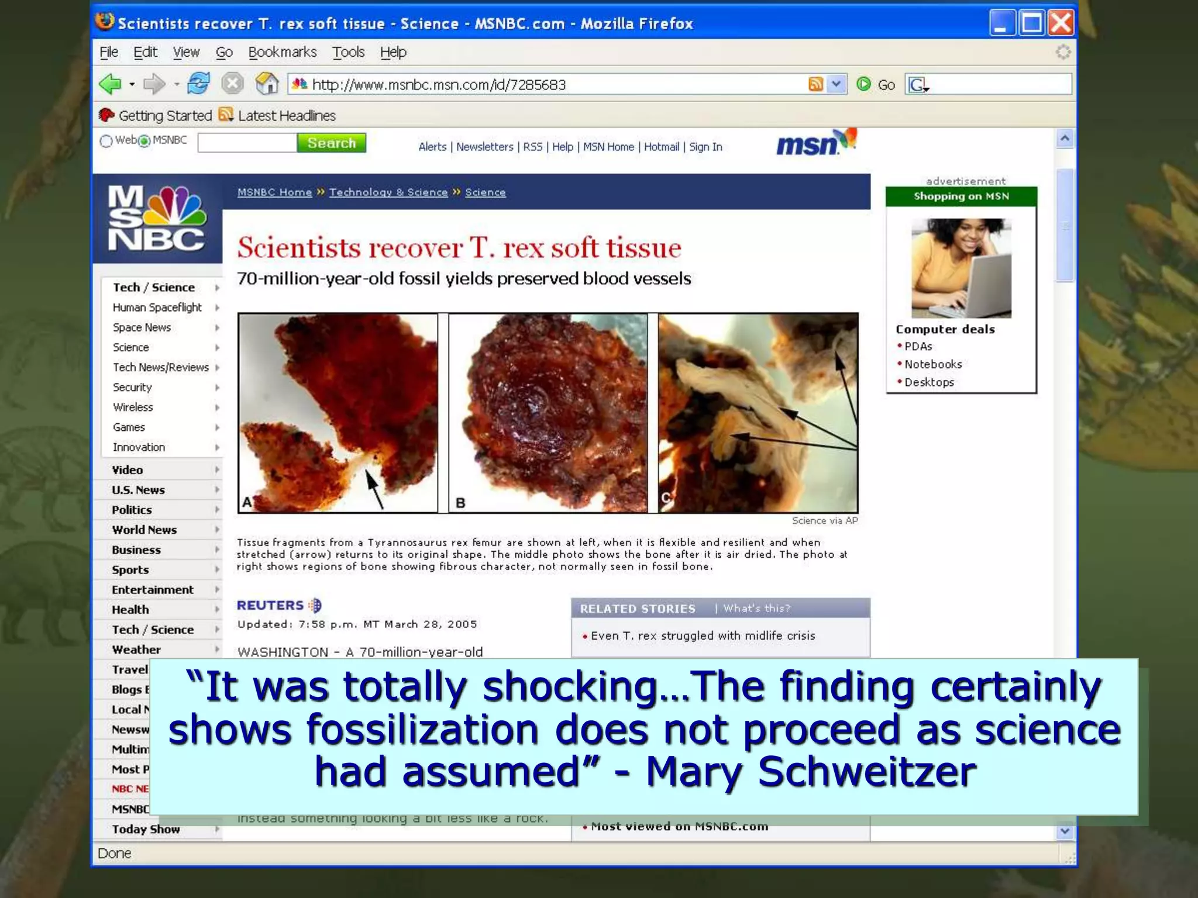Click the scrollbar up arrow
This screenshot has height=898, width=1198.
click(x=1065, y=139)
